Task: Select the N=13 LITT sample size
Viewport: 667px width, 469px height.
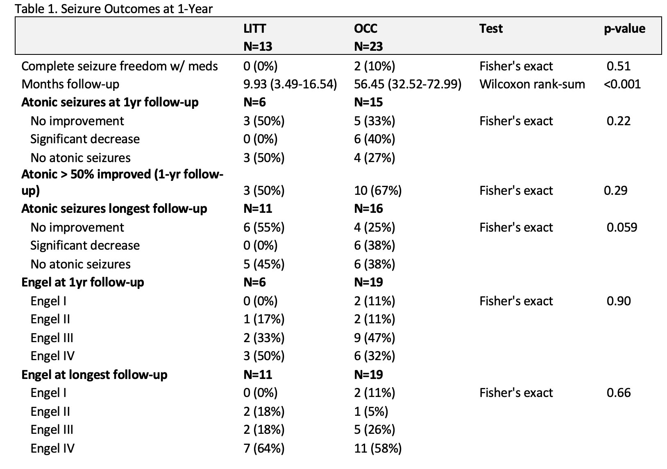Action: 258,46
